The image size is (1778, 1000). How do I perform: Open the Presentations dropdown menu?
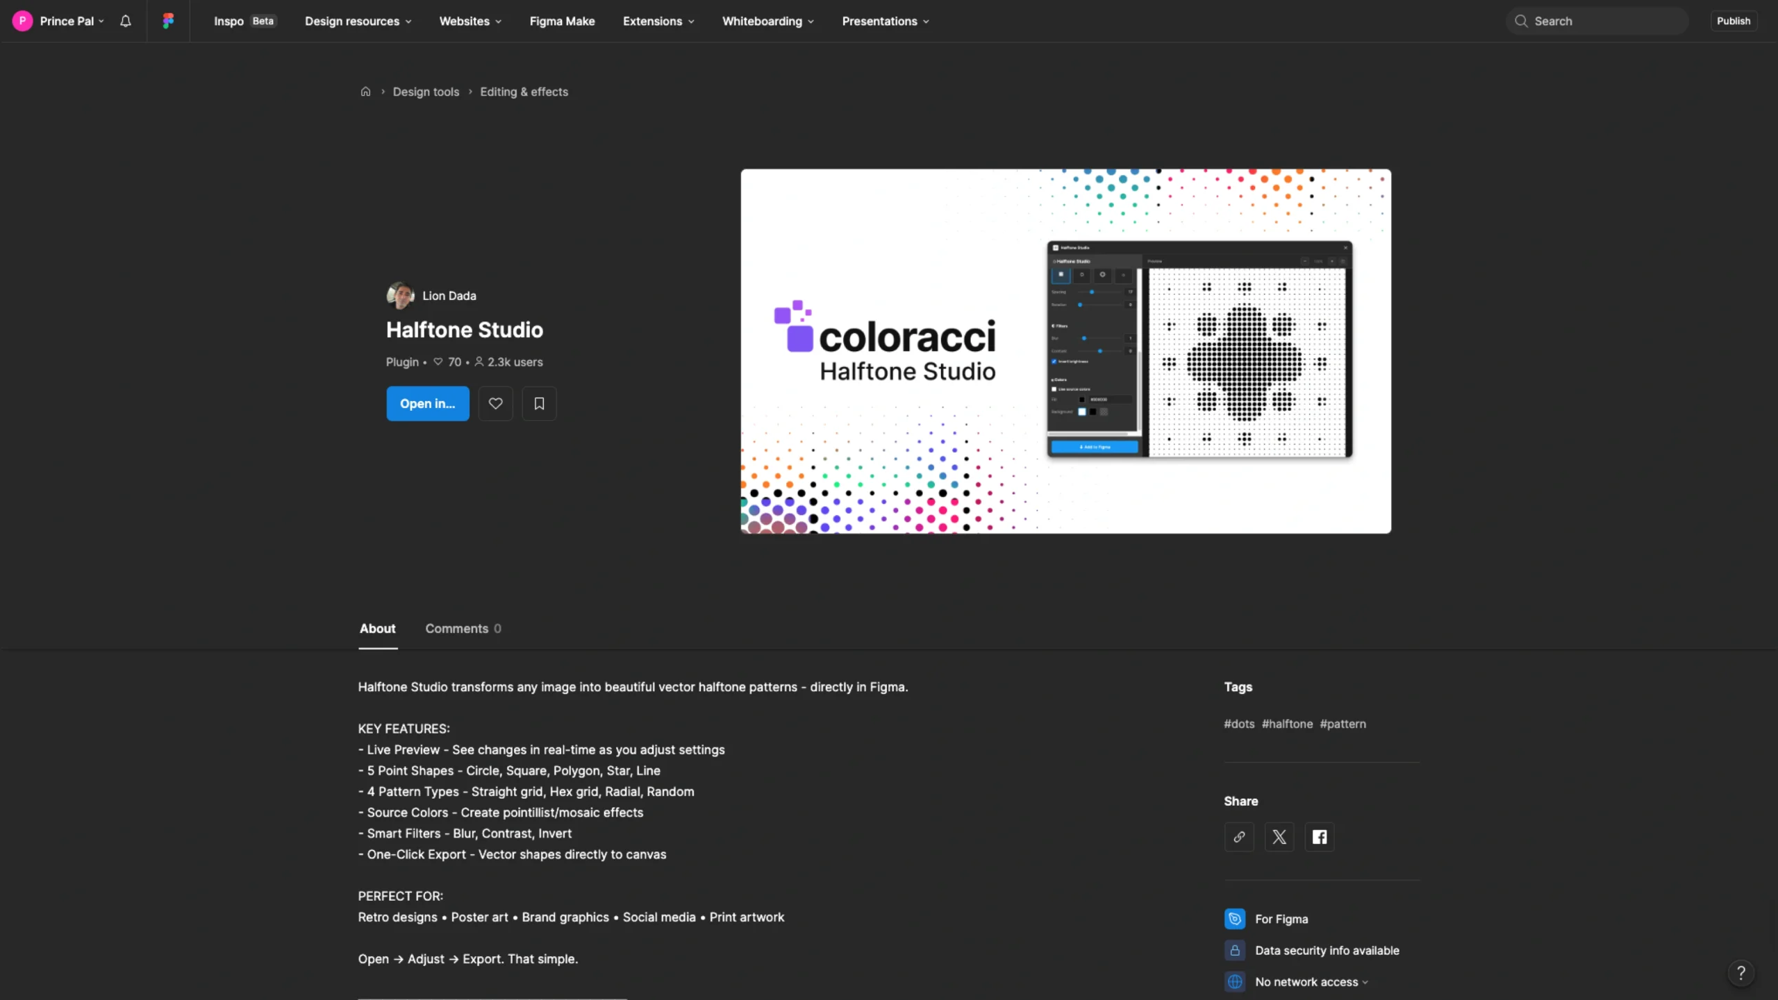click(886, 21)
